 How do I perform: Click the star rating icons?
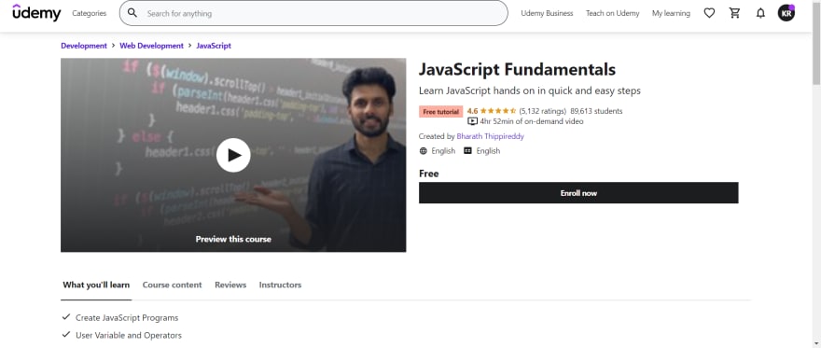coord(498,111)
